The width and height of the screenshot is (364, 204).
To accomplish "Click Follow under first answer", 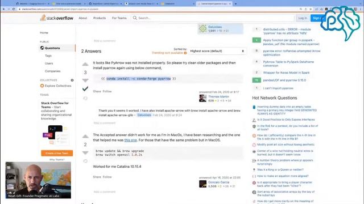I will 107,91.
